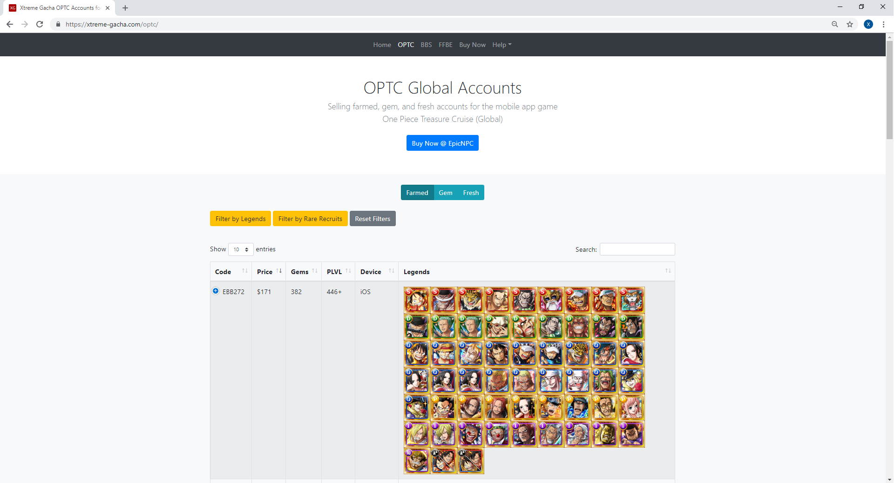Screen dimensions: 895x483
Task: Open the Filter by Legends button
Action: tap(240, 219)
